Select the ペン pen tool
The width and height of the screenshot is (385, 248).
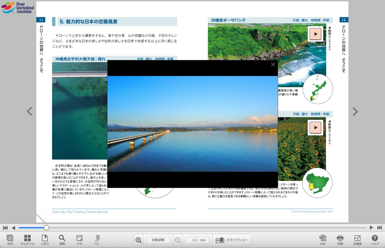(x=97, y=240)
